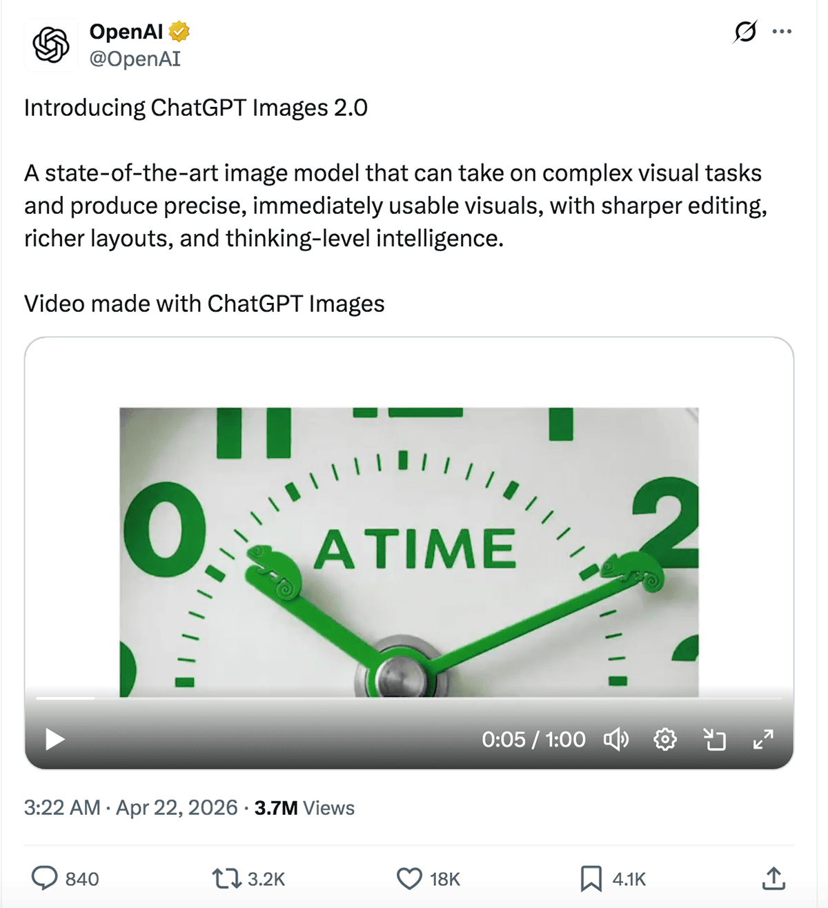Open the OpenAI profile avatar
This screenshot has width=828, height=908.
[x=52, y=46]
